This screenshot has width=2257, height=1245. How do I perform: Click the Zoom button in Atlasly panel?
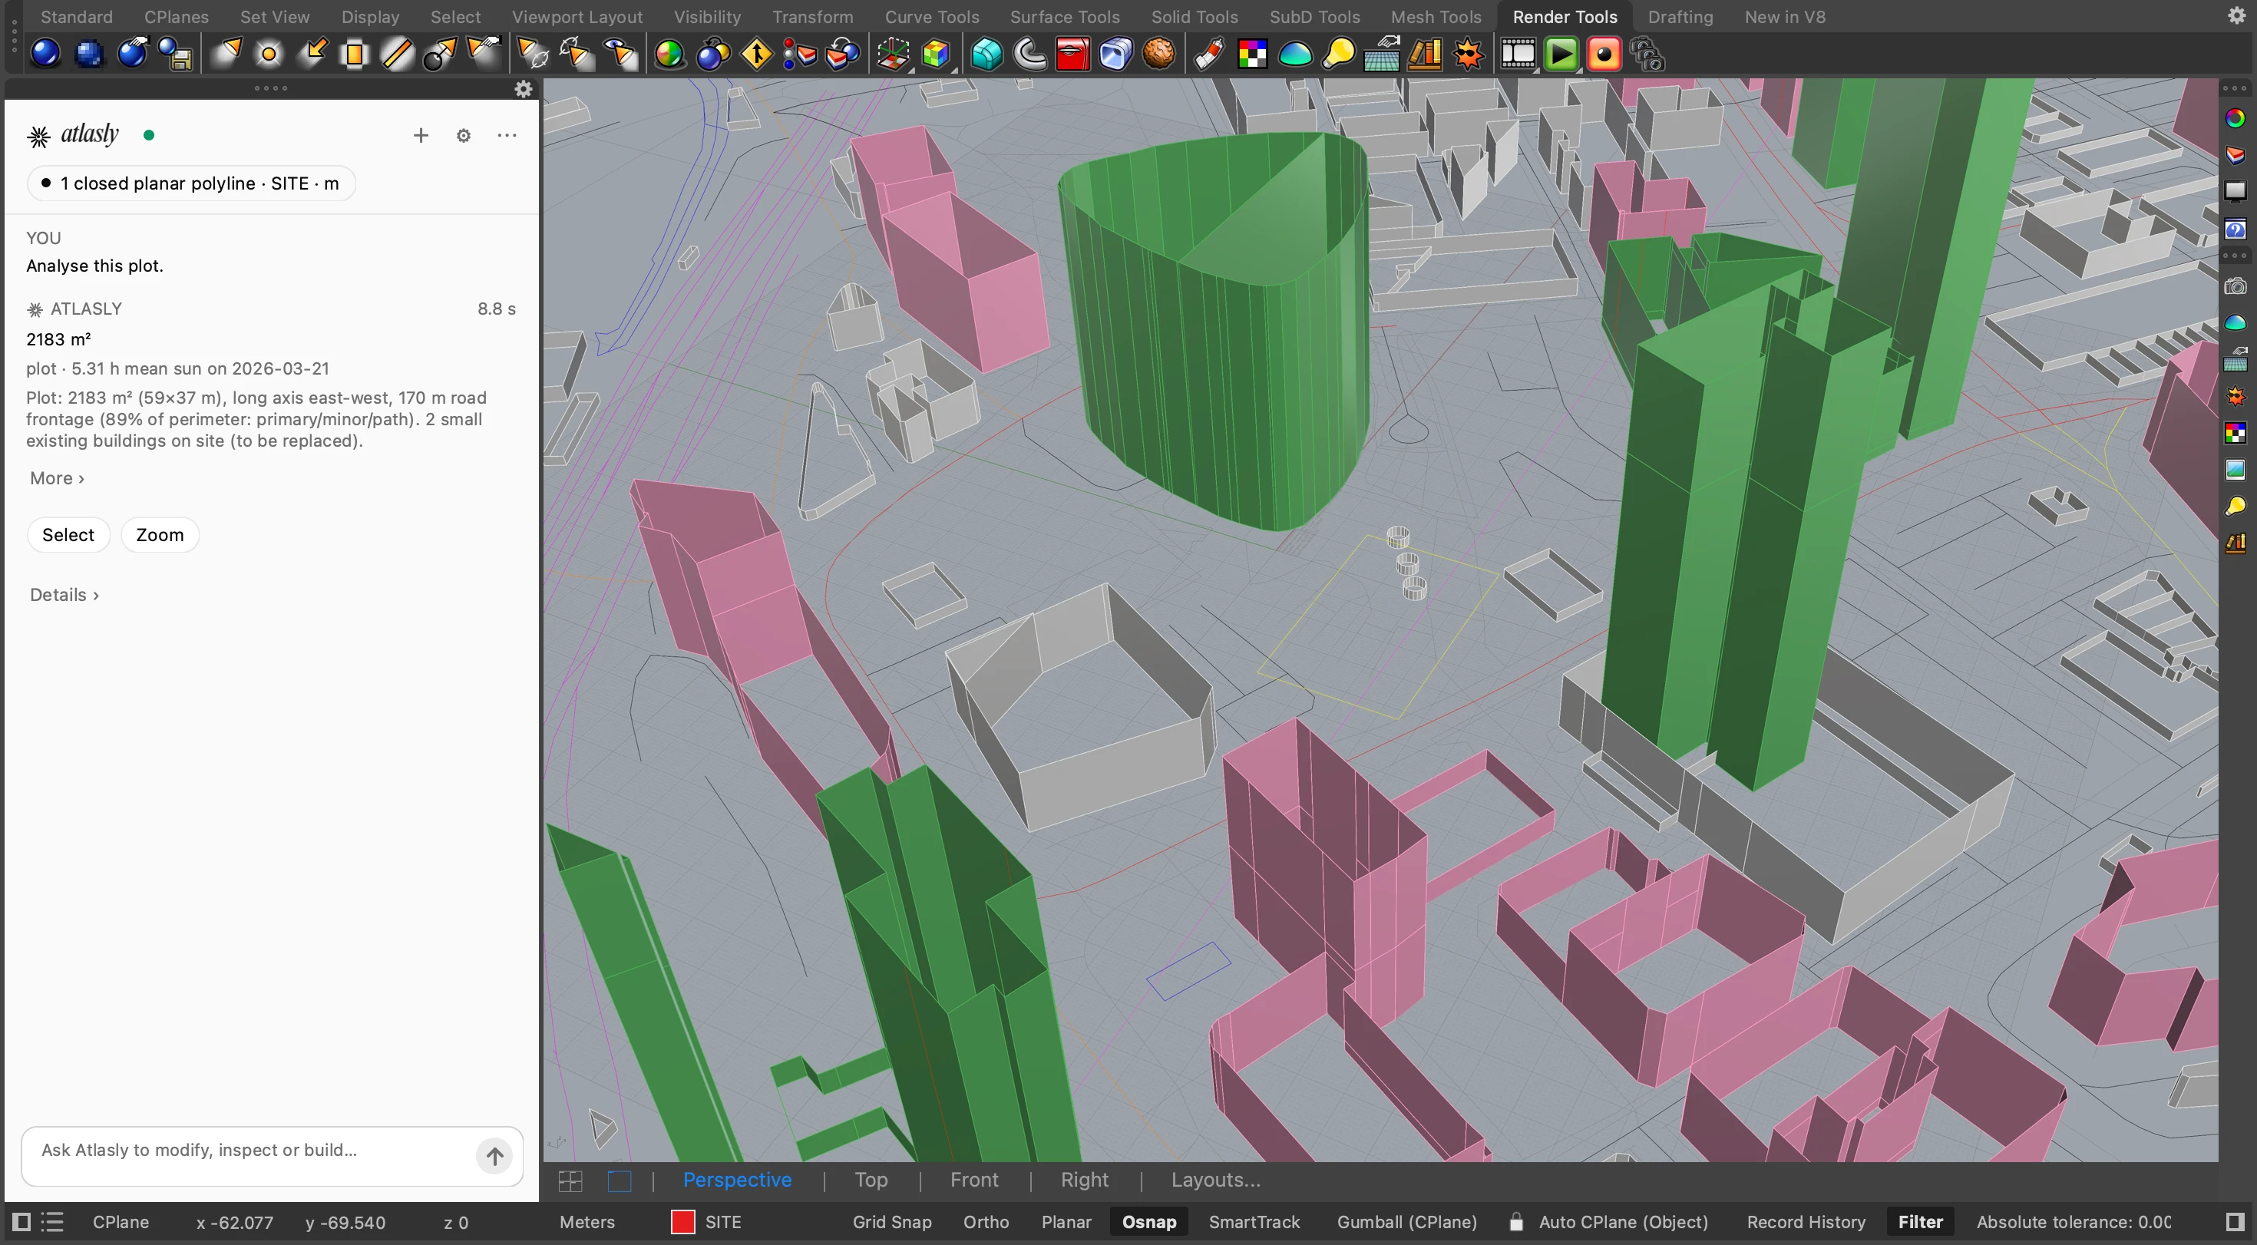(x=160, y=535)
